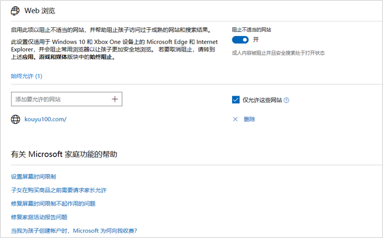Image resolution: width=383 pixels, height=238 pixels.
Task: Click the 成人内容被阻止并且安全搜索处于打开状态 status text
Action: tap(278, 53)
